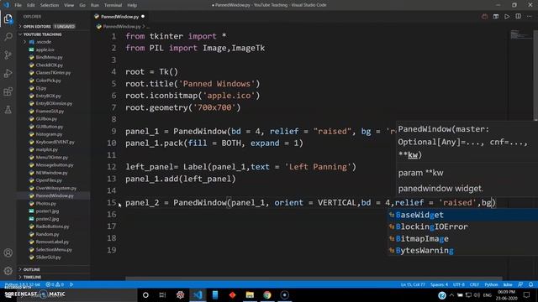Screen dimensions: 538x302
Task: Open CheckBOX.py in file explorer
Action: tap(49, 65)
